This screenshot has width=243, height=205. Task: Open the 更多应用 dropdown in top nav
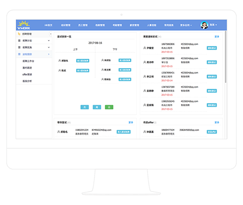tap(186, 25)
